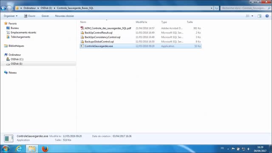
Task: Create a Nouveau dossier
Action: [65, 16]
